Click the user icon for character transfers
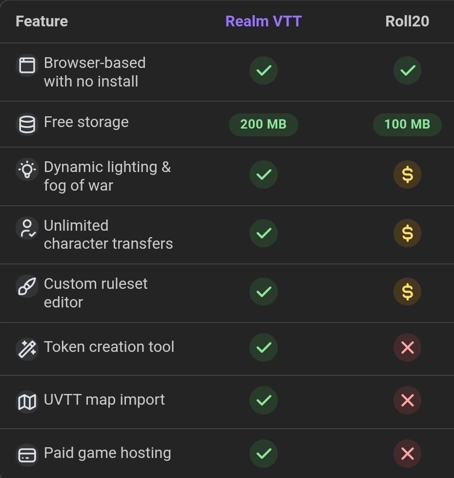Screen dimensions: 454x478 [x=27, y=228]
